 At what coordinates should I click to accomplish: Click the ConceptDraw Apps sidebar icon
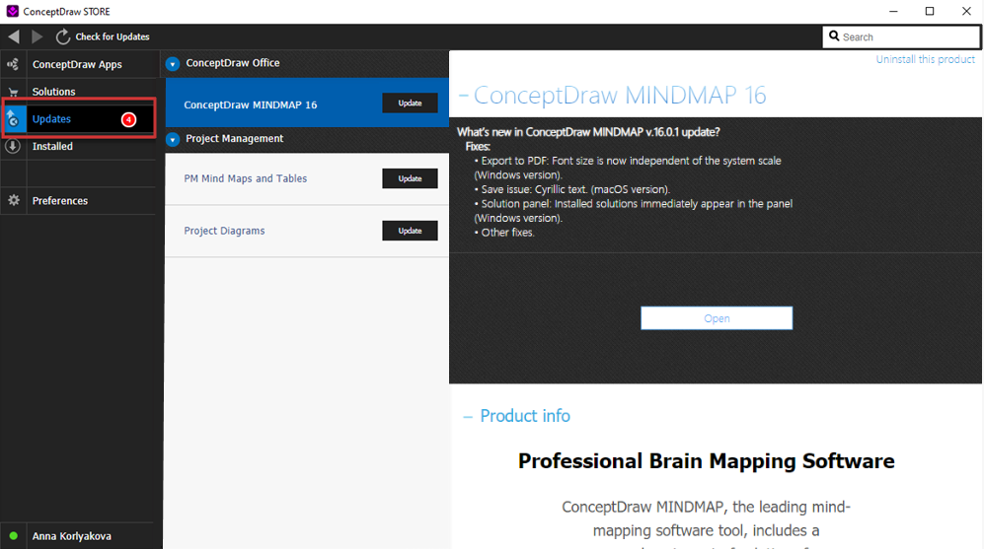[x=13, y=64]
